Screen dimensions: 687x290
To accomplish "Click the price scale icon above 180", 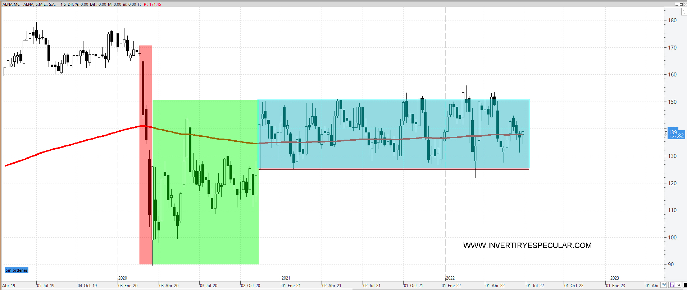I will pos(684,12).
